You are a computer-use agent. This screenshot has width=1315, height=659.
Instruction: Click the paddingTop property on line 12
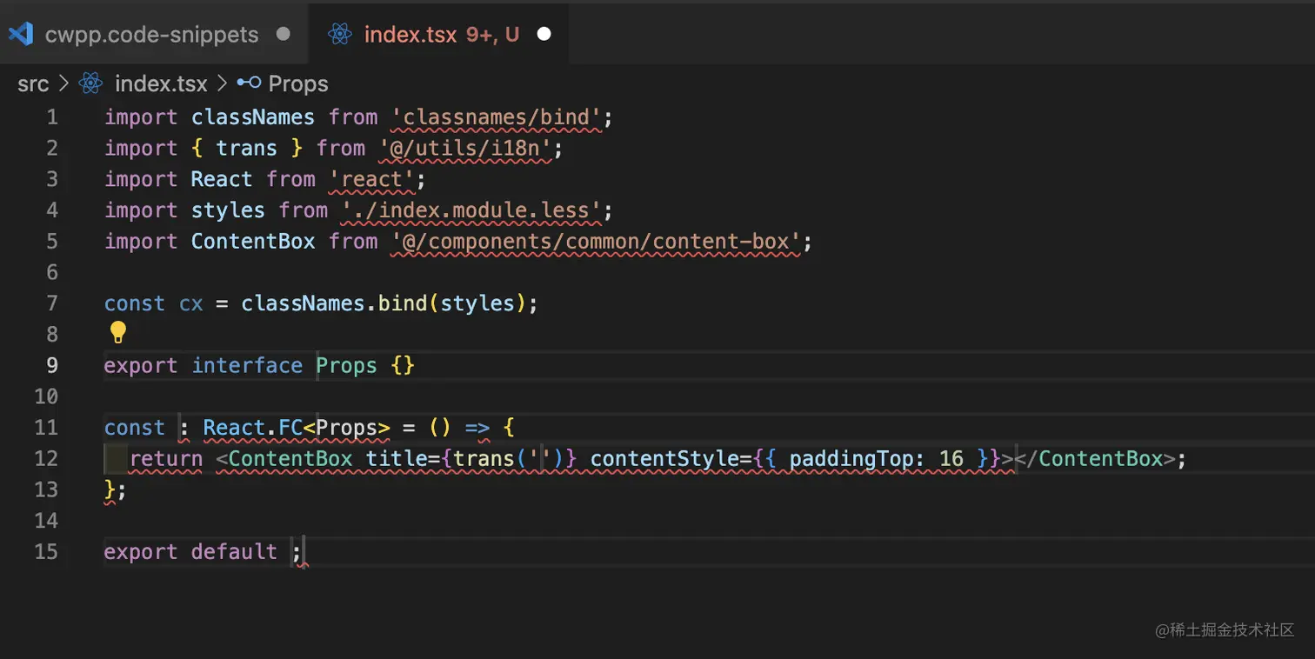(851, 458)
